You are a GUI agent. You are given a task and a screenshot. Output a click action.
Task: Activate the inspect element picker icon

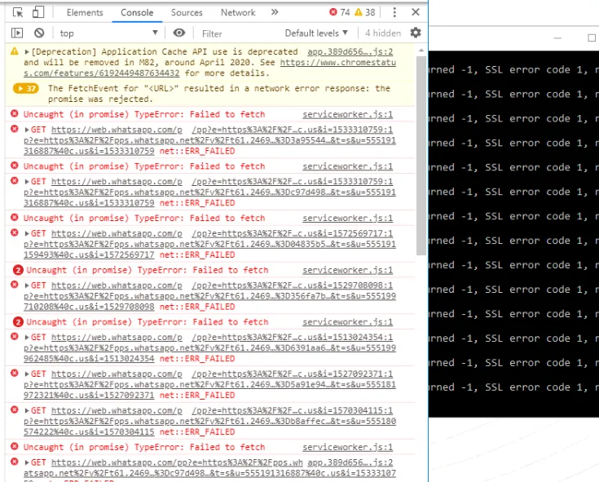pos(18,12)
